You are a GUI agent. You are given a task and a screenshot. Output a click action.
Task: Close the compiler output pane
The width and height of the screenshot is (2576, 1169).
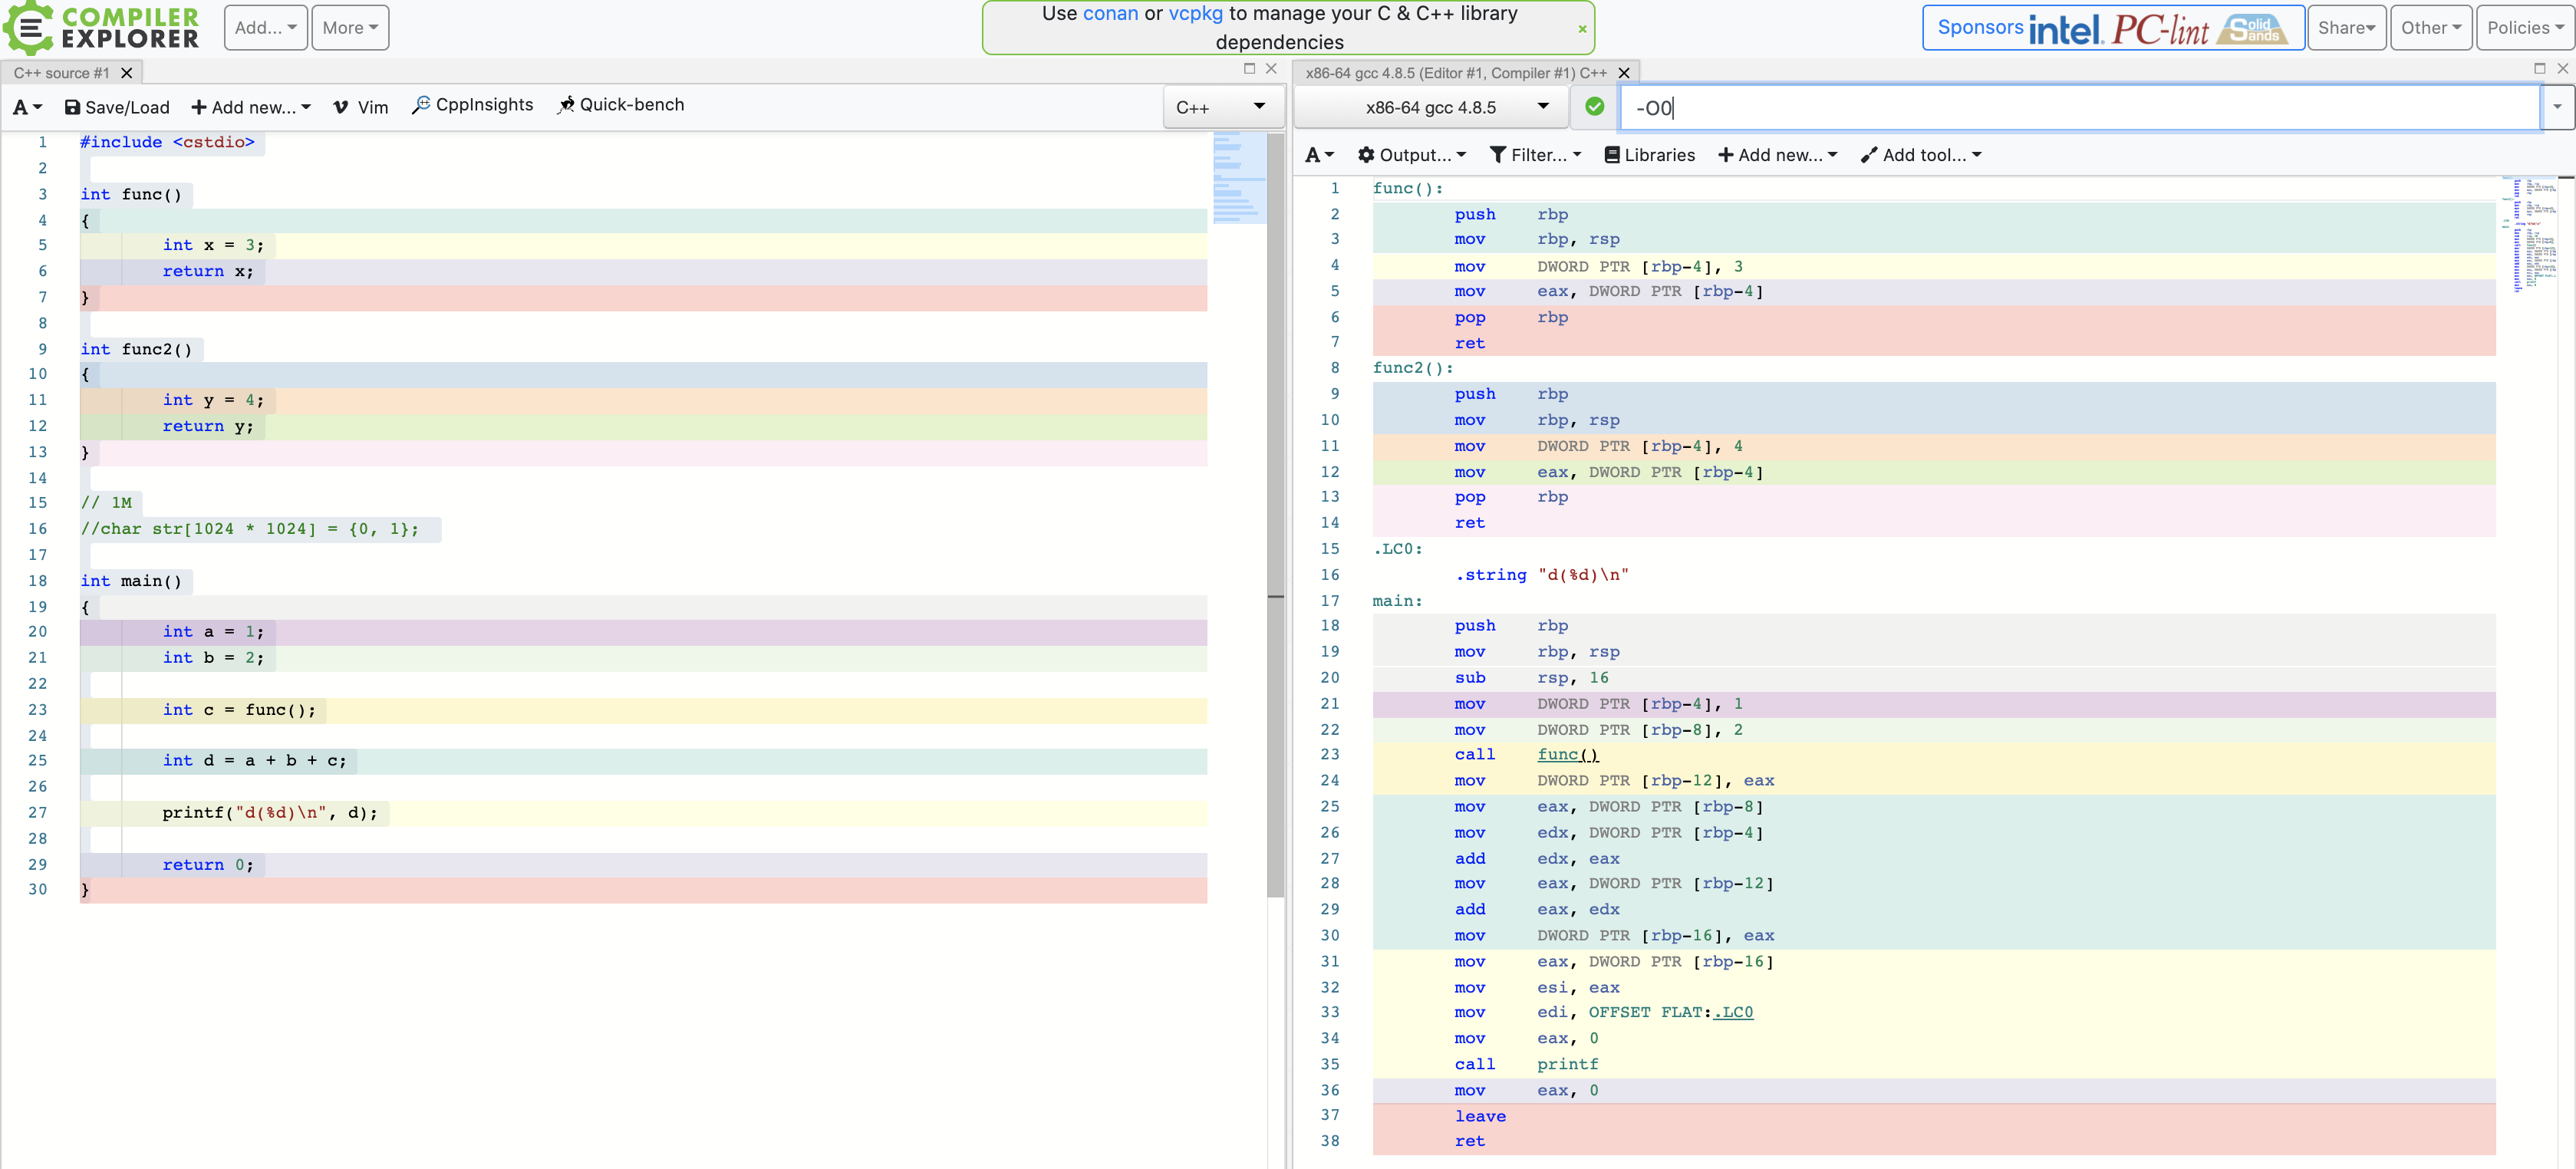[x=2562, y=69]
